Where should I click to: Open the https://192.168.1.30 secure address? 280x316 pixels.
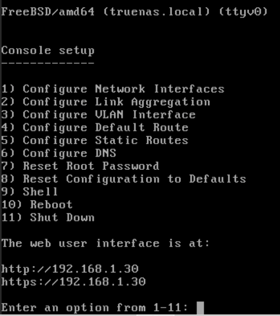73,282
